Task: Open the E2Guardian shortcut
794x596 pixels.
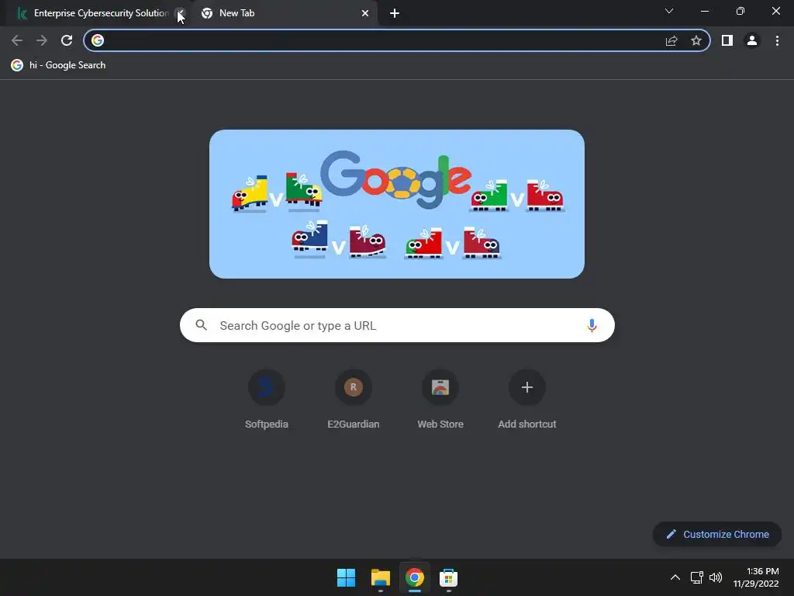Action: tap(354, 400)
